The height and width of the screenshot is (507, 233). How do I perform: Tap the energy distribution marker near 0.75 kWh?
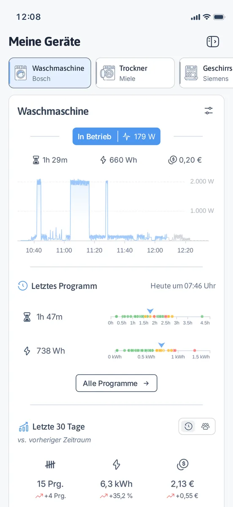tap(161, 345)
